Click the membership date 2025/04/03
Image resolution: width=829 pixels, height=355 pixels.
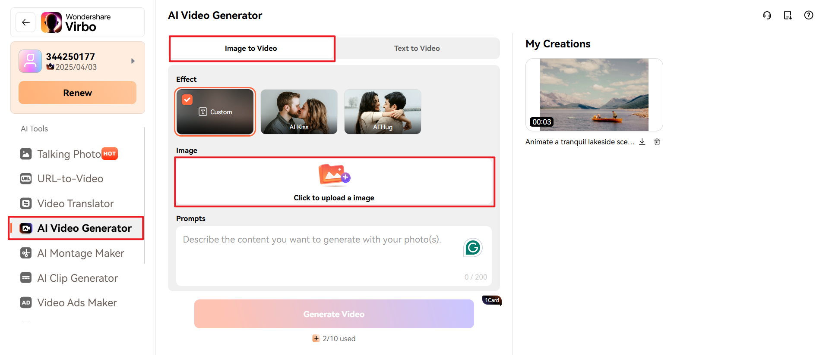tap(76, 67)
